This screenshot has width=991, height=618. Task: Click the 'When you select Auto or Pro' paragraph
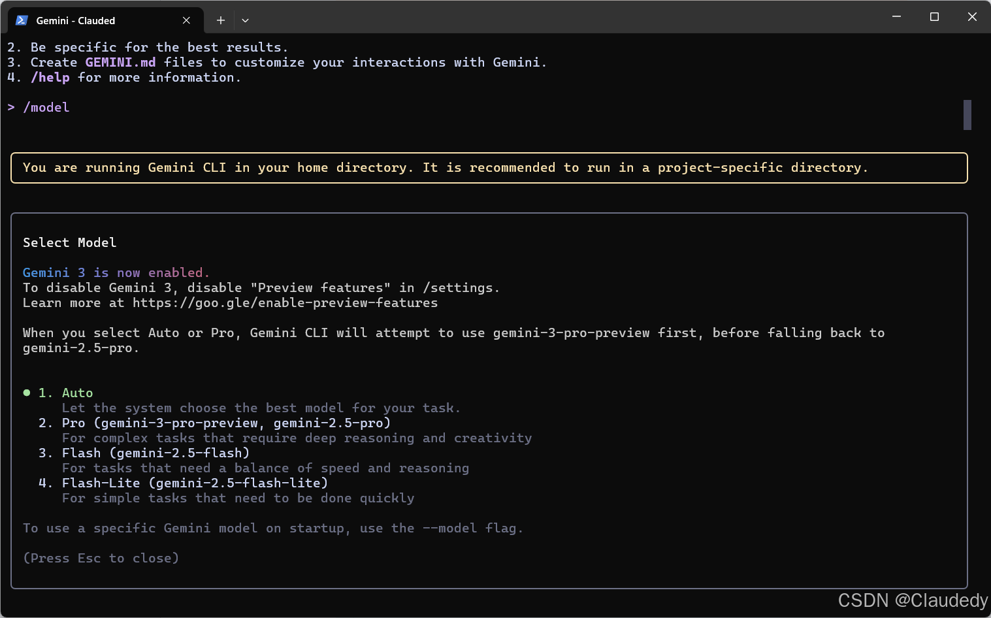[453, 340]
